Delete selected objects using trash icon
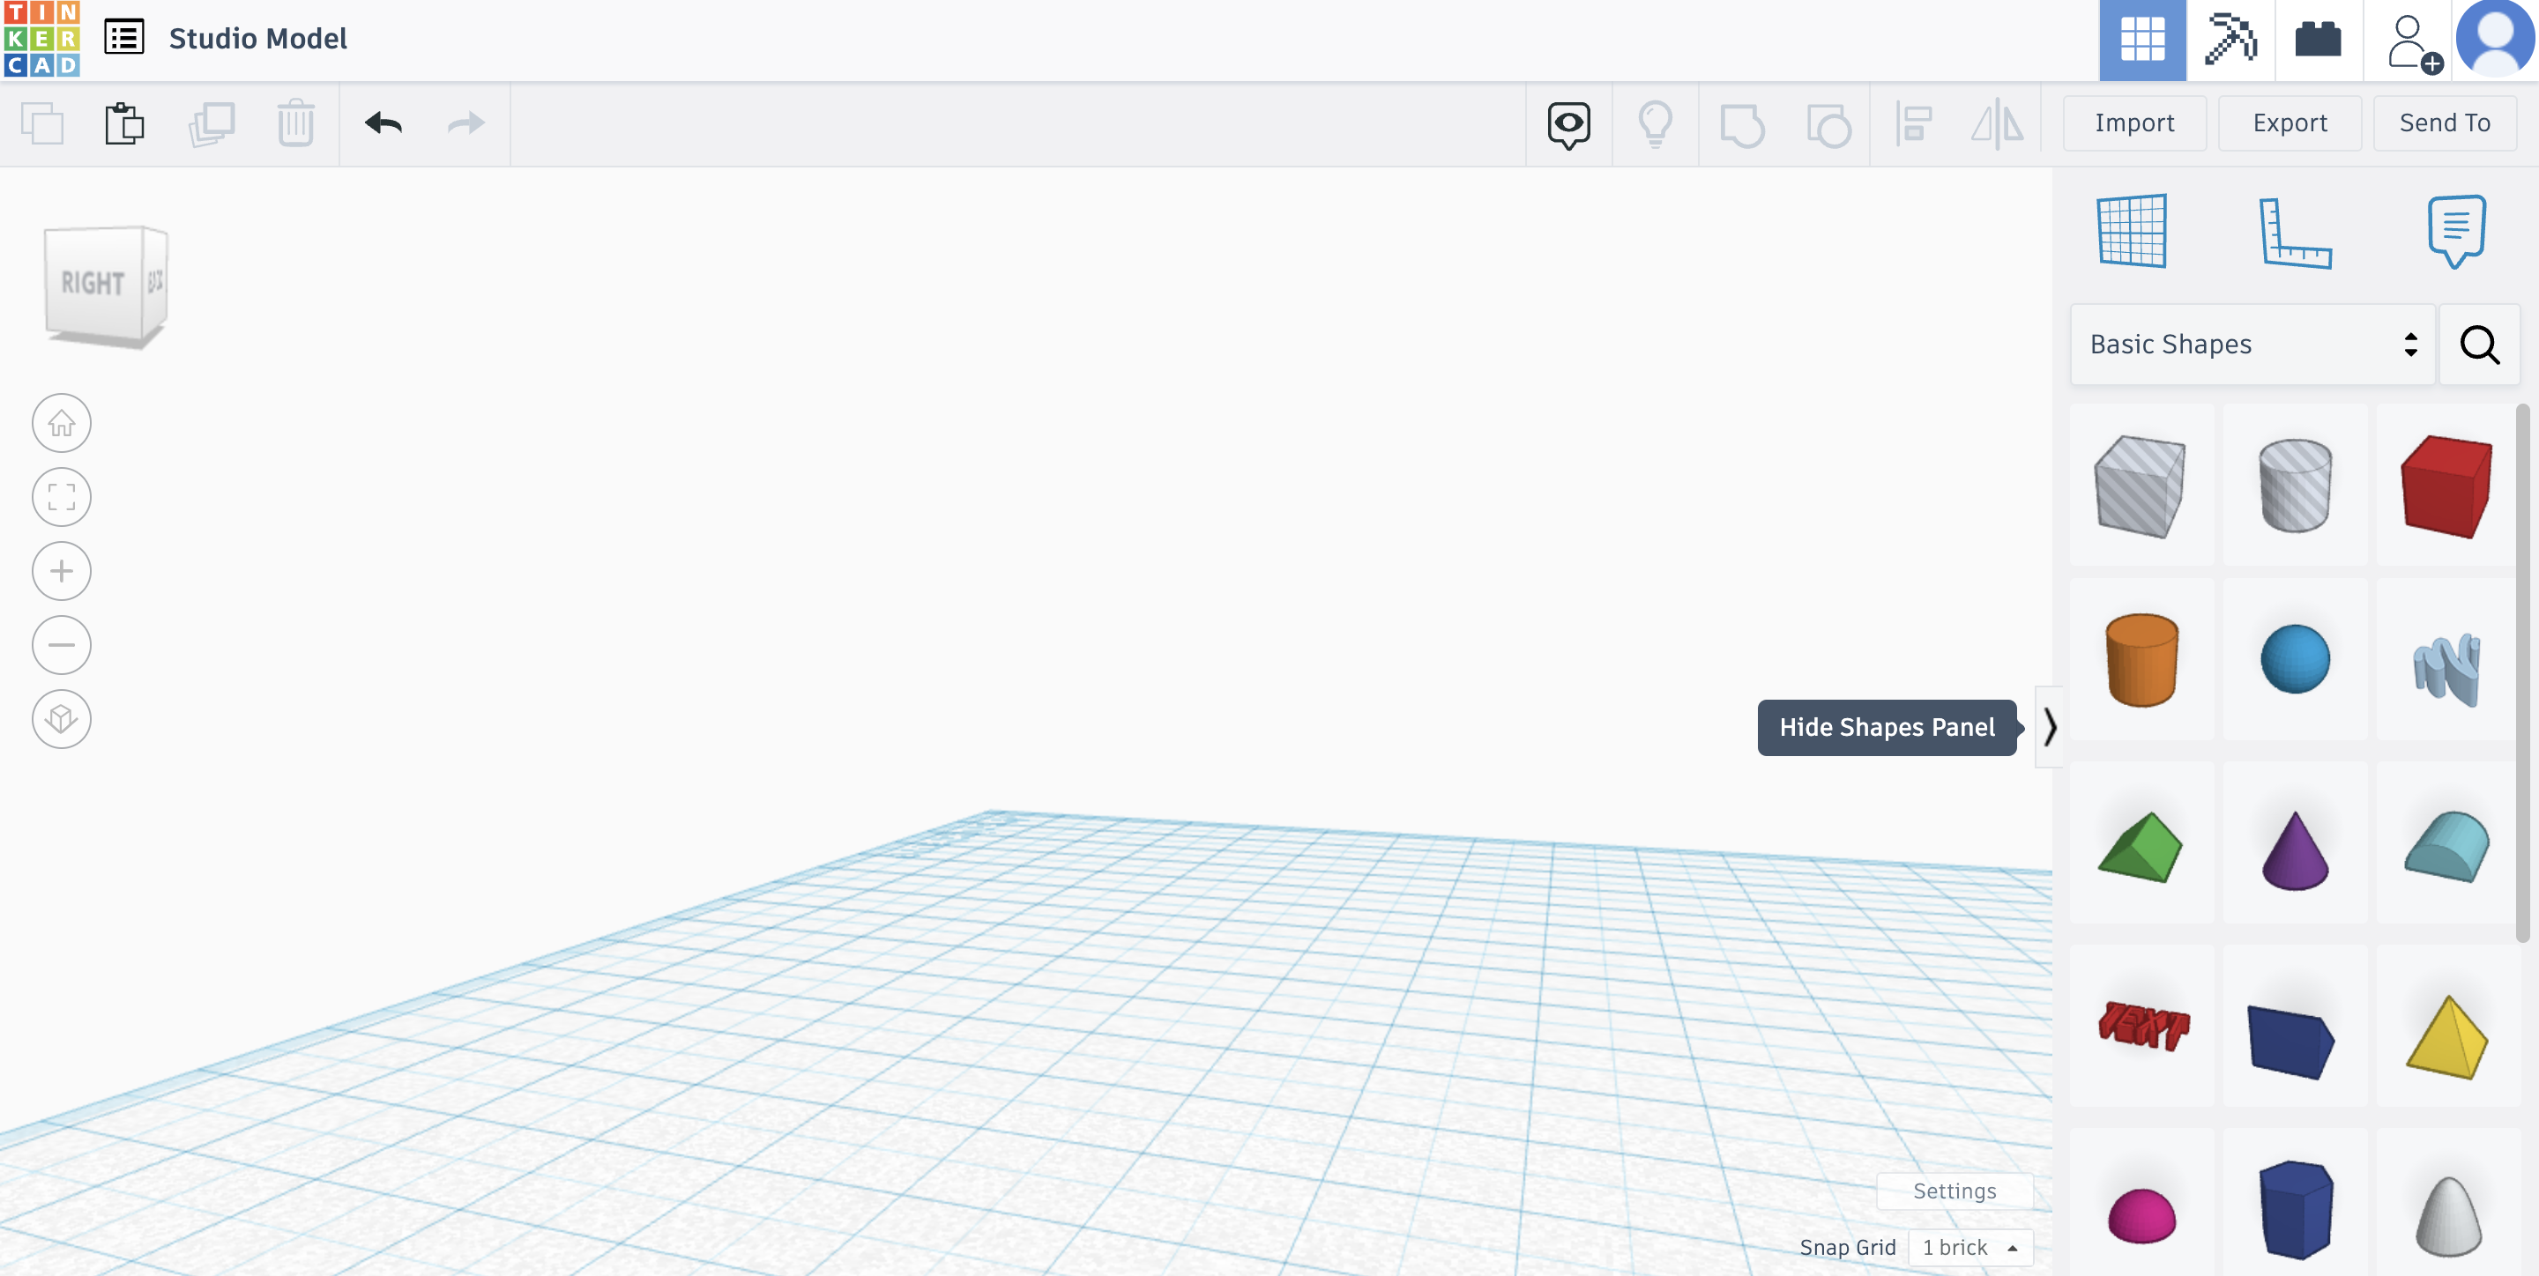The width and height of the screenshot is (2539, 1276). (294, 124)
